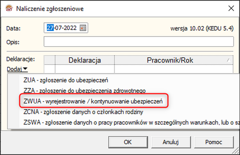Choose ZZA - zgłoszenie do ubezpieczenia zdrowotnego
The image size is (240, 155).
[x=85, y=91]
